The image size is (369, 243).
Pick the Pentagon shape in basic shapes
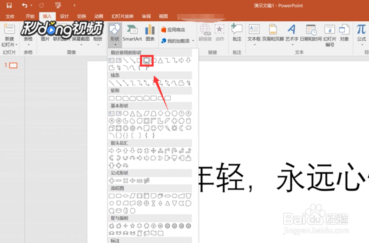pos(167,114)
